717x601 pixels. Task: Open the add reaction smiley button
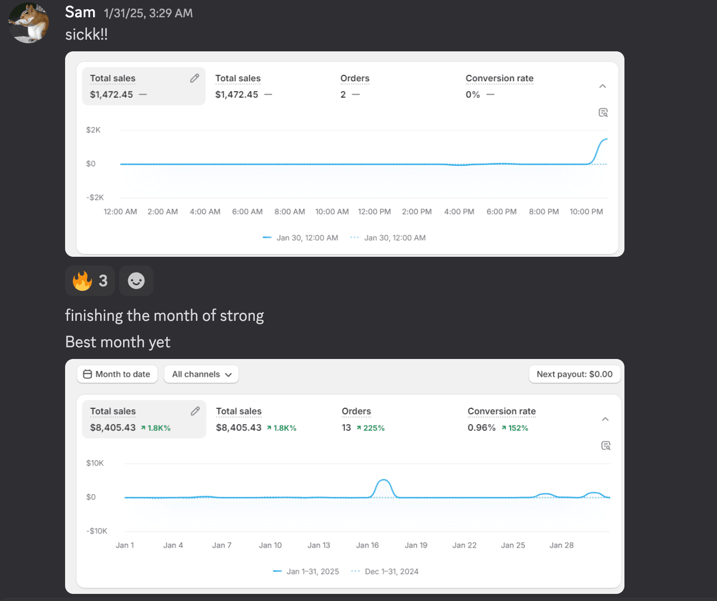point(136,281)
